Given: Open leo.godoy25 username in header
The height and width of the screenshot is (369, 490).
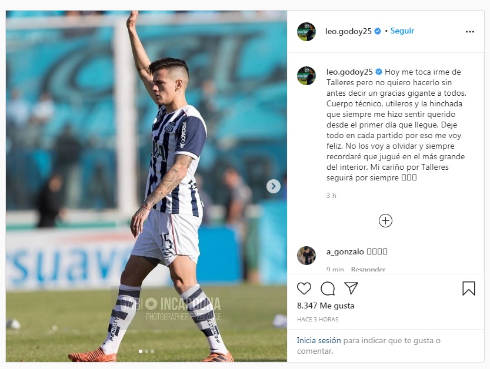Looking at the screenshot, I should [348, 31].
